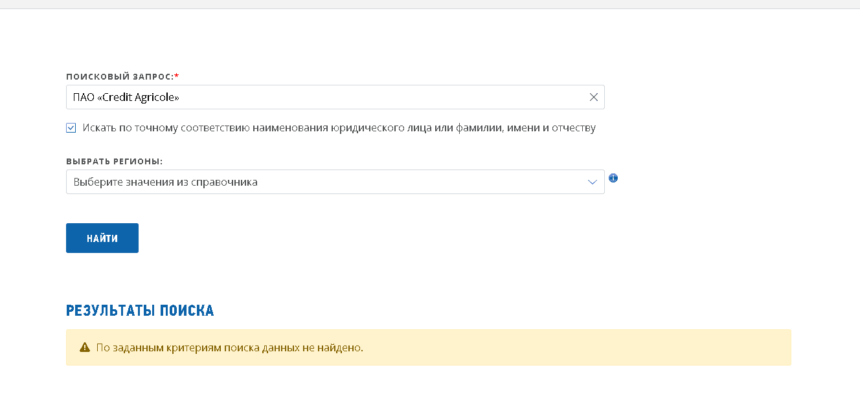Uncheck the exact match search checkbox
Screen dimensions: 860x416
(x=71, y=128)
